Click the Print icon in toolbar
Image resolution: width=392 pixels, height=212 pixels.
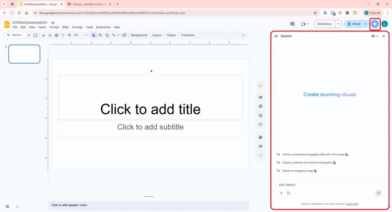56,35
